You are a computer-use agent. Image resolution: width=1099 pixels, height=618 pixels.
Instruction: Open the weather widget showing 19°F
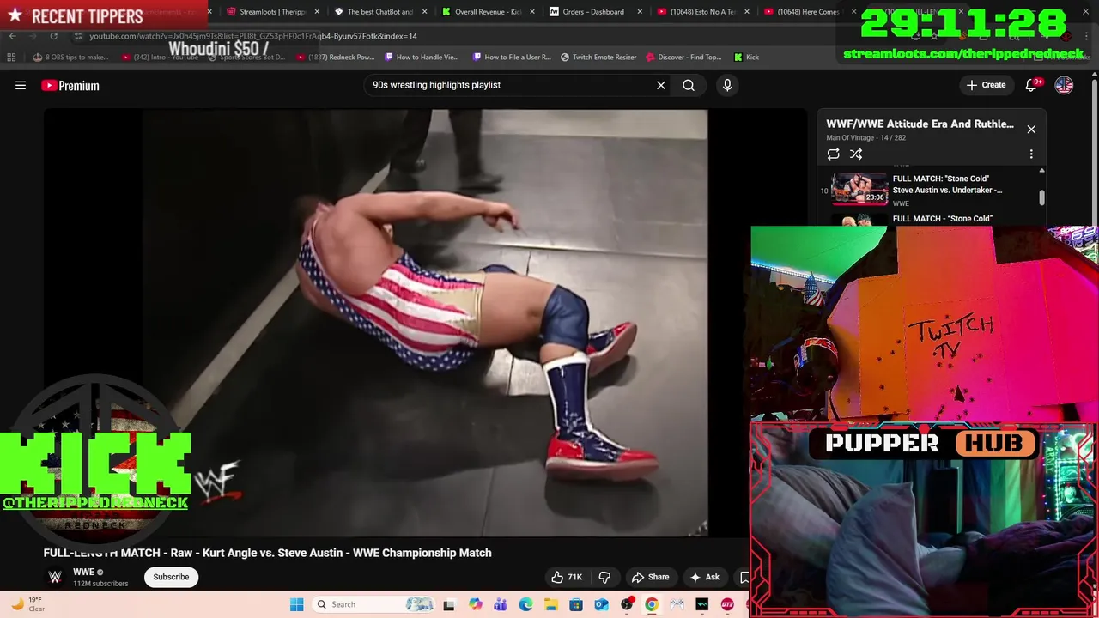coord(27,604)
